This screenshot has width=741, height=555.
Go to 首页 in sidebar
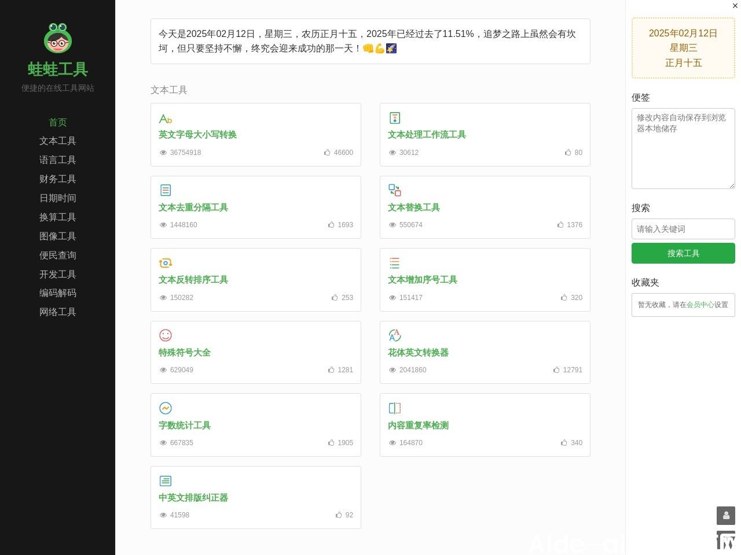58,122
